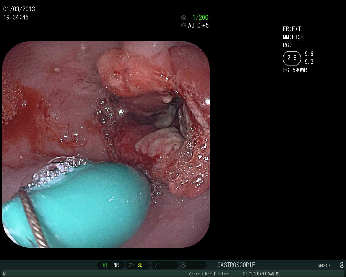
Task: Toggle the green HT indicator
Action: (105, 265)
